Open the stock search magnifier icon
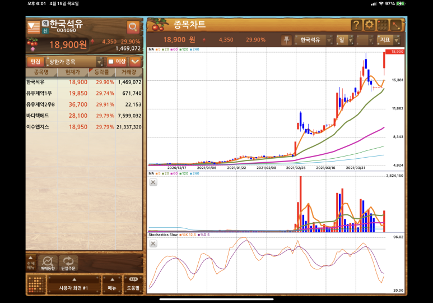Image resolution: width=433 pixels, height=303 pixels. pyautogui.click(x=133, y=27)
